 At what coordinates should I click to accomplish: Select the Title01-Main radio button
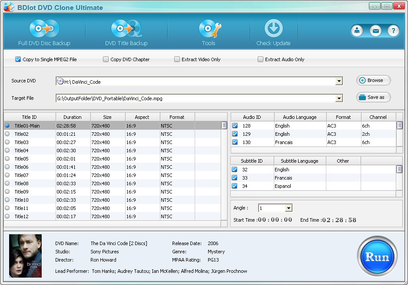7,126
